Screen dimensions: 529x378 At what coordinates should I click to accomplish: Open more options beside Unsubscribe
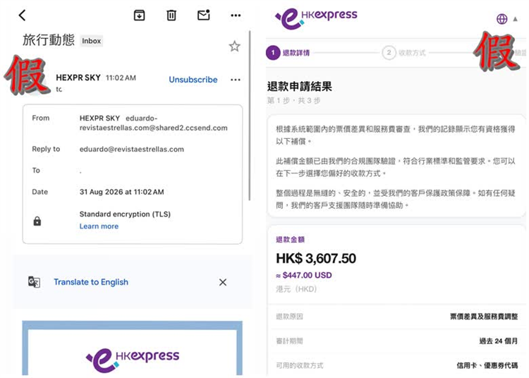pyautogui.click(x=235, y=80)
